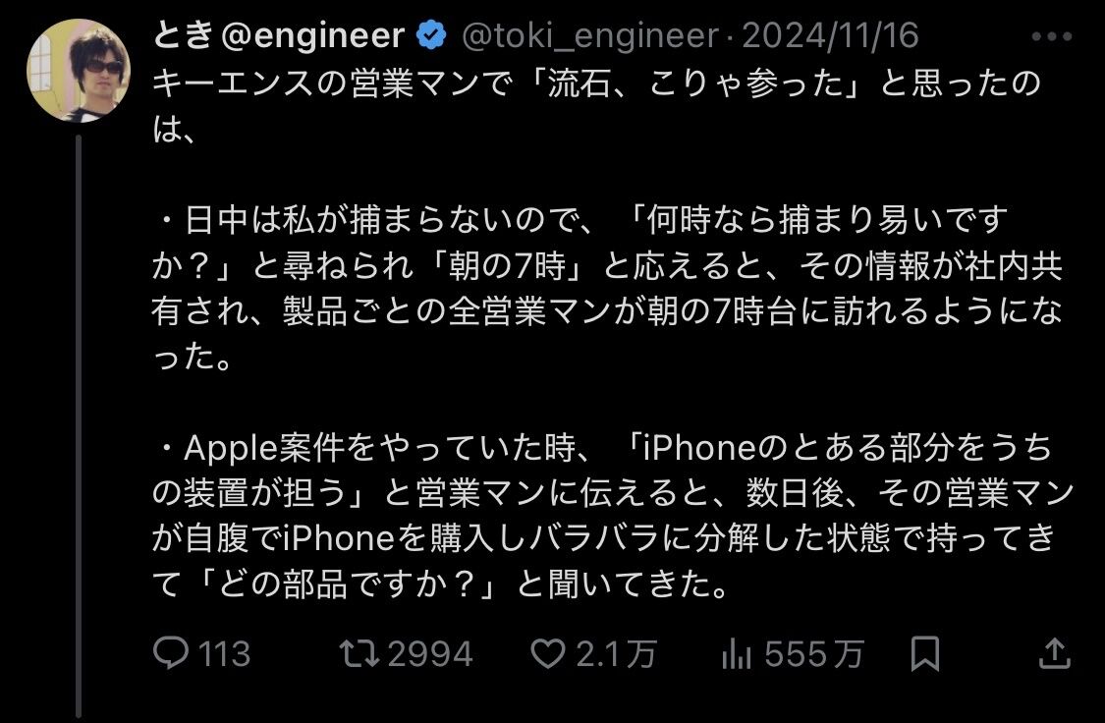Open the reply speech bubble icon
Image resolution: width=1105 pixels, height=723 pixels.
tap(171, 653)
